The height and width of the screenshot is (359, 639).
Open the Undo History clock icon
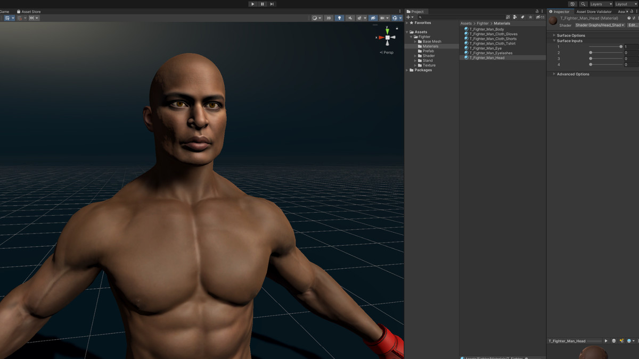[572, 4]
